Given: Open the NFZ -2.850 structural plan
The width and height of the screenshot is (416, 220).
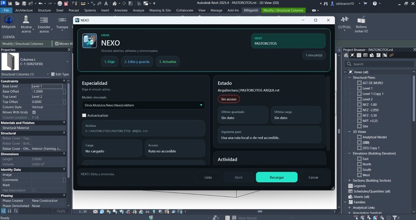Looking at the screenshot, I should 371,110.
